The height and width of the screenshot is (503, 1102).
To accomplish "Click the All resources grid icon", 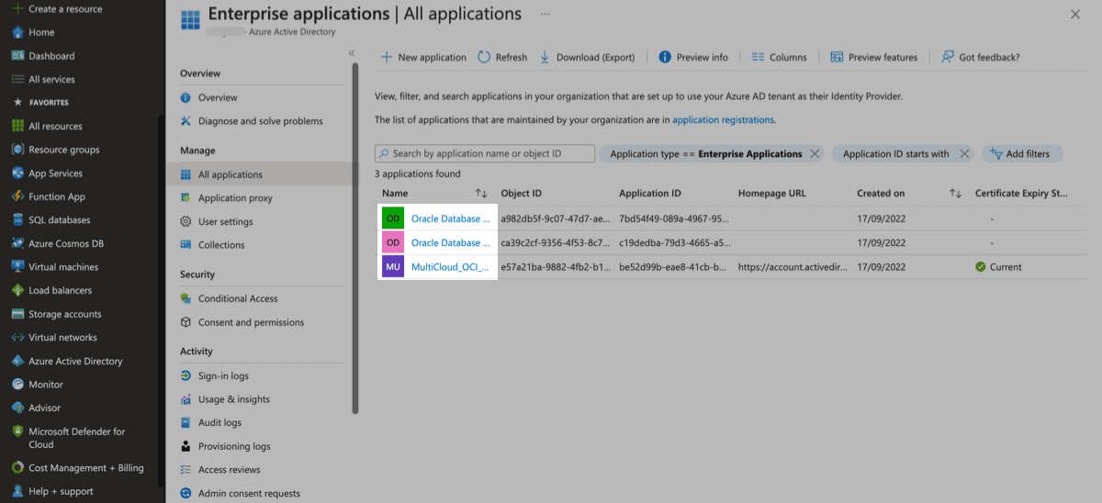I will click(17, 126).
